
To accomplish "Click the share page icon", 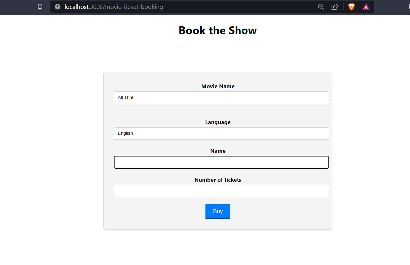I will tap(335, 7).
